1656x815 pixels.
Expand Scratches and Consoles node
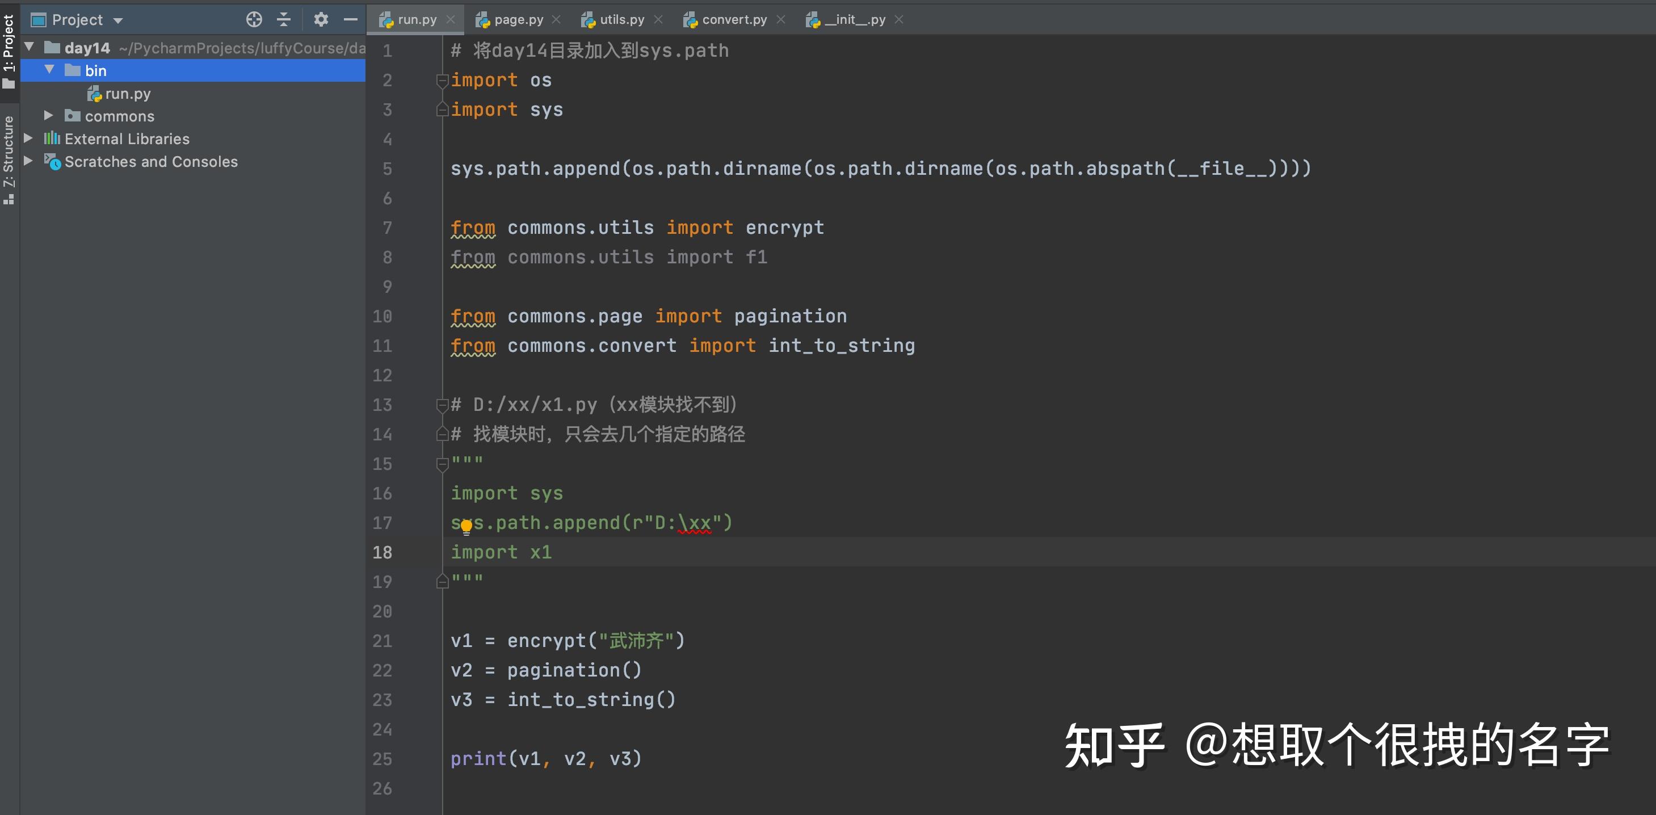pos(28,161)
